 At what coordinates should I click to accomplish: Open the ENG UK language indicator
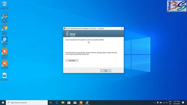170,102
